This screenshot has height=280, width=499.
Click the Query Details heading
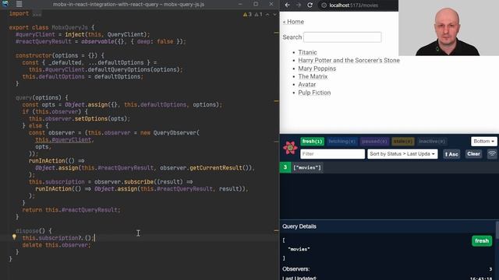(x=299, y=226)
